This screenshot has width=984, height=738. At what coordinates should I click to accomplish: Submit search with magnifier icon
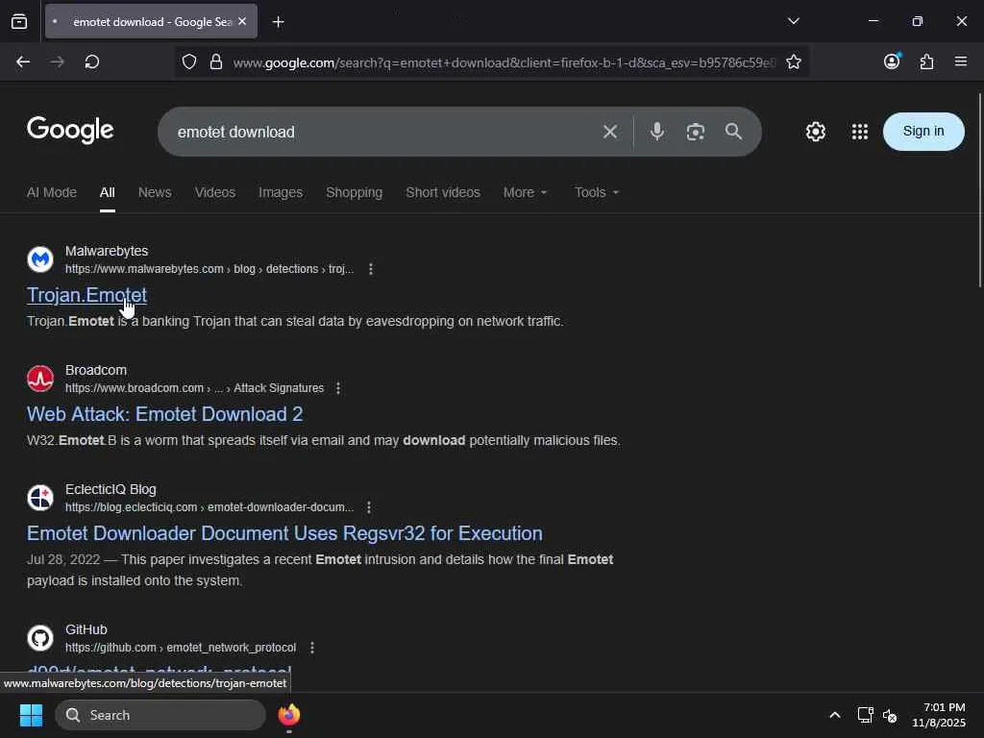click(x=733, y=131)
